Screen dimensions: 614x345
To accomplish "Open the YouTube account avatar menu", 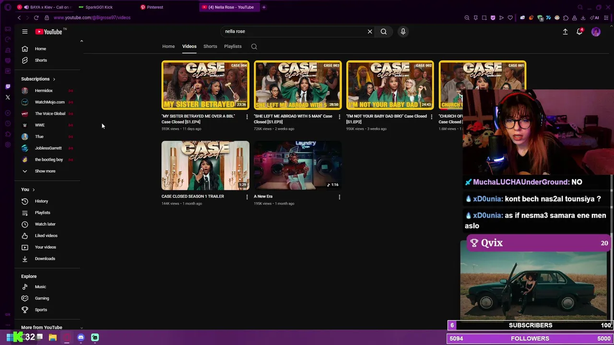I will [x=596, y=32].
